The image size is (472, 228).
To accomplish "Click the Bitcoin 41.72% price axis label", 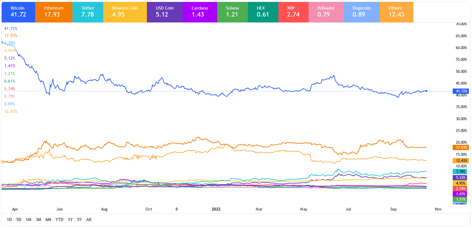I will 461,91.
